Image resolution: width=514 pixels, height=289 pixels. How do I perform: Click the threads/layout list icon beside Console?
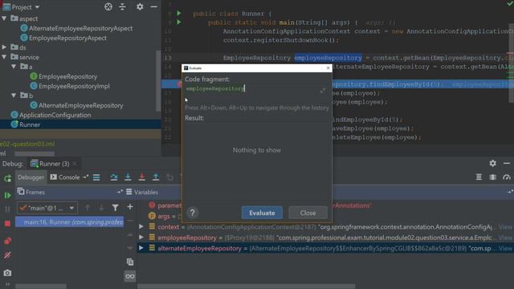[x=96, y=177]
